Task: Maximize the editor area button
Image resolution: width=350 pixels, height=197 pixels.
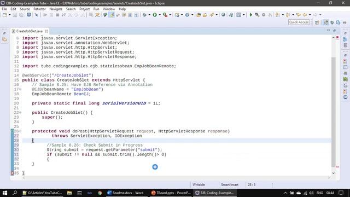Action: click(x=334, y=31)
